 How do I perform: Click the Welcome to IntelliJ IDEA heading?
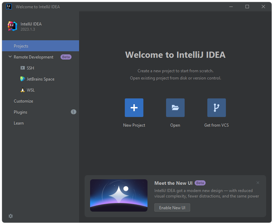click(175, 55)
